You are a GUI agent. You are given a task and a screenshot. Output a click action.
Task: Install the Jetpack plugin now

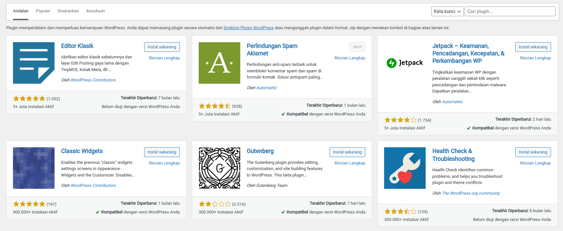pyautogui.click(x=533, y=47)
